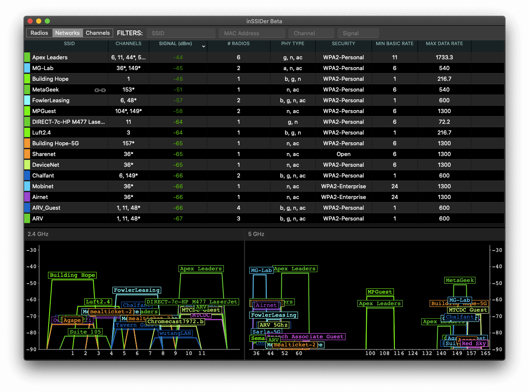
Task: Click the SSID filter field
Action: (181, 33)
